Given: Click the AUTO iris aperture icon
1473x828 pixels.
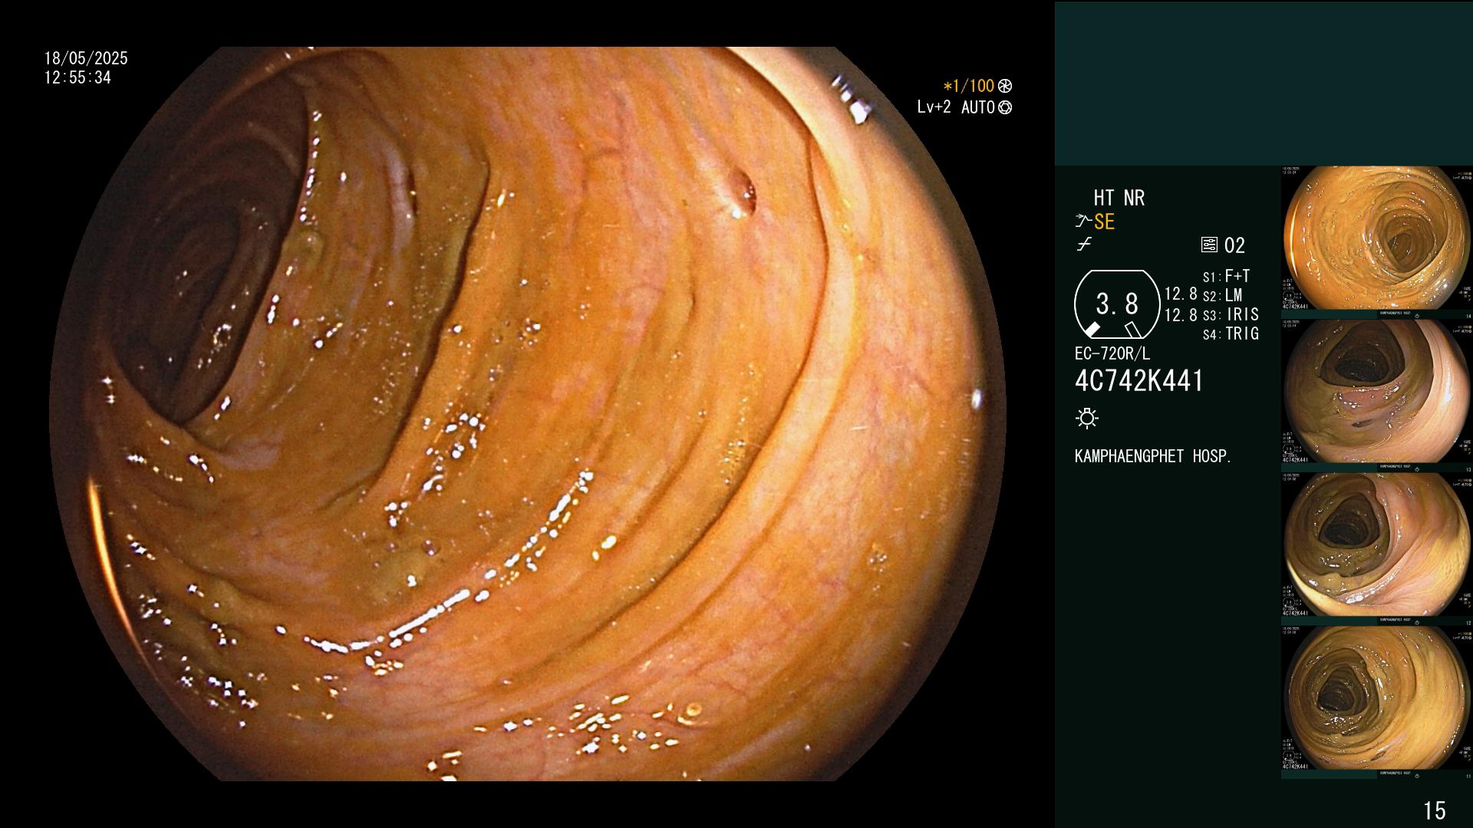Looking at the screenshot, I should [x=1005, y=107].
